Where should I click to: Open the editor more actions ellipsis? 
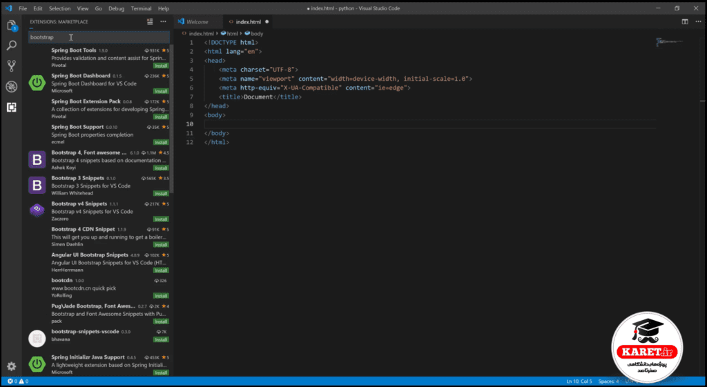pos(698,21)
